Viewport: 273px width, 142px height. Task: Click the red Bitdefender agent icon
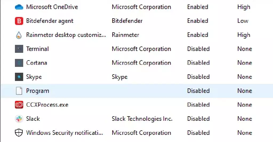click(19, 21)
